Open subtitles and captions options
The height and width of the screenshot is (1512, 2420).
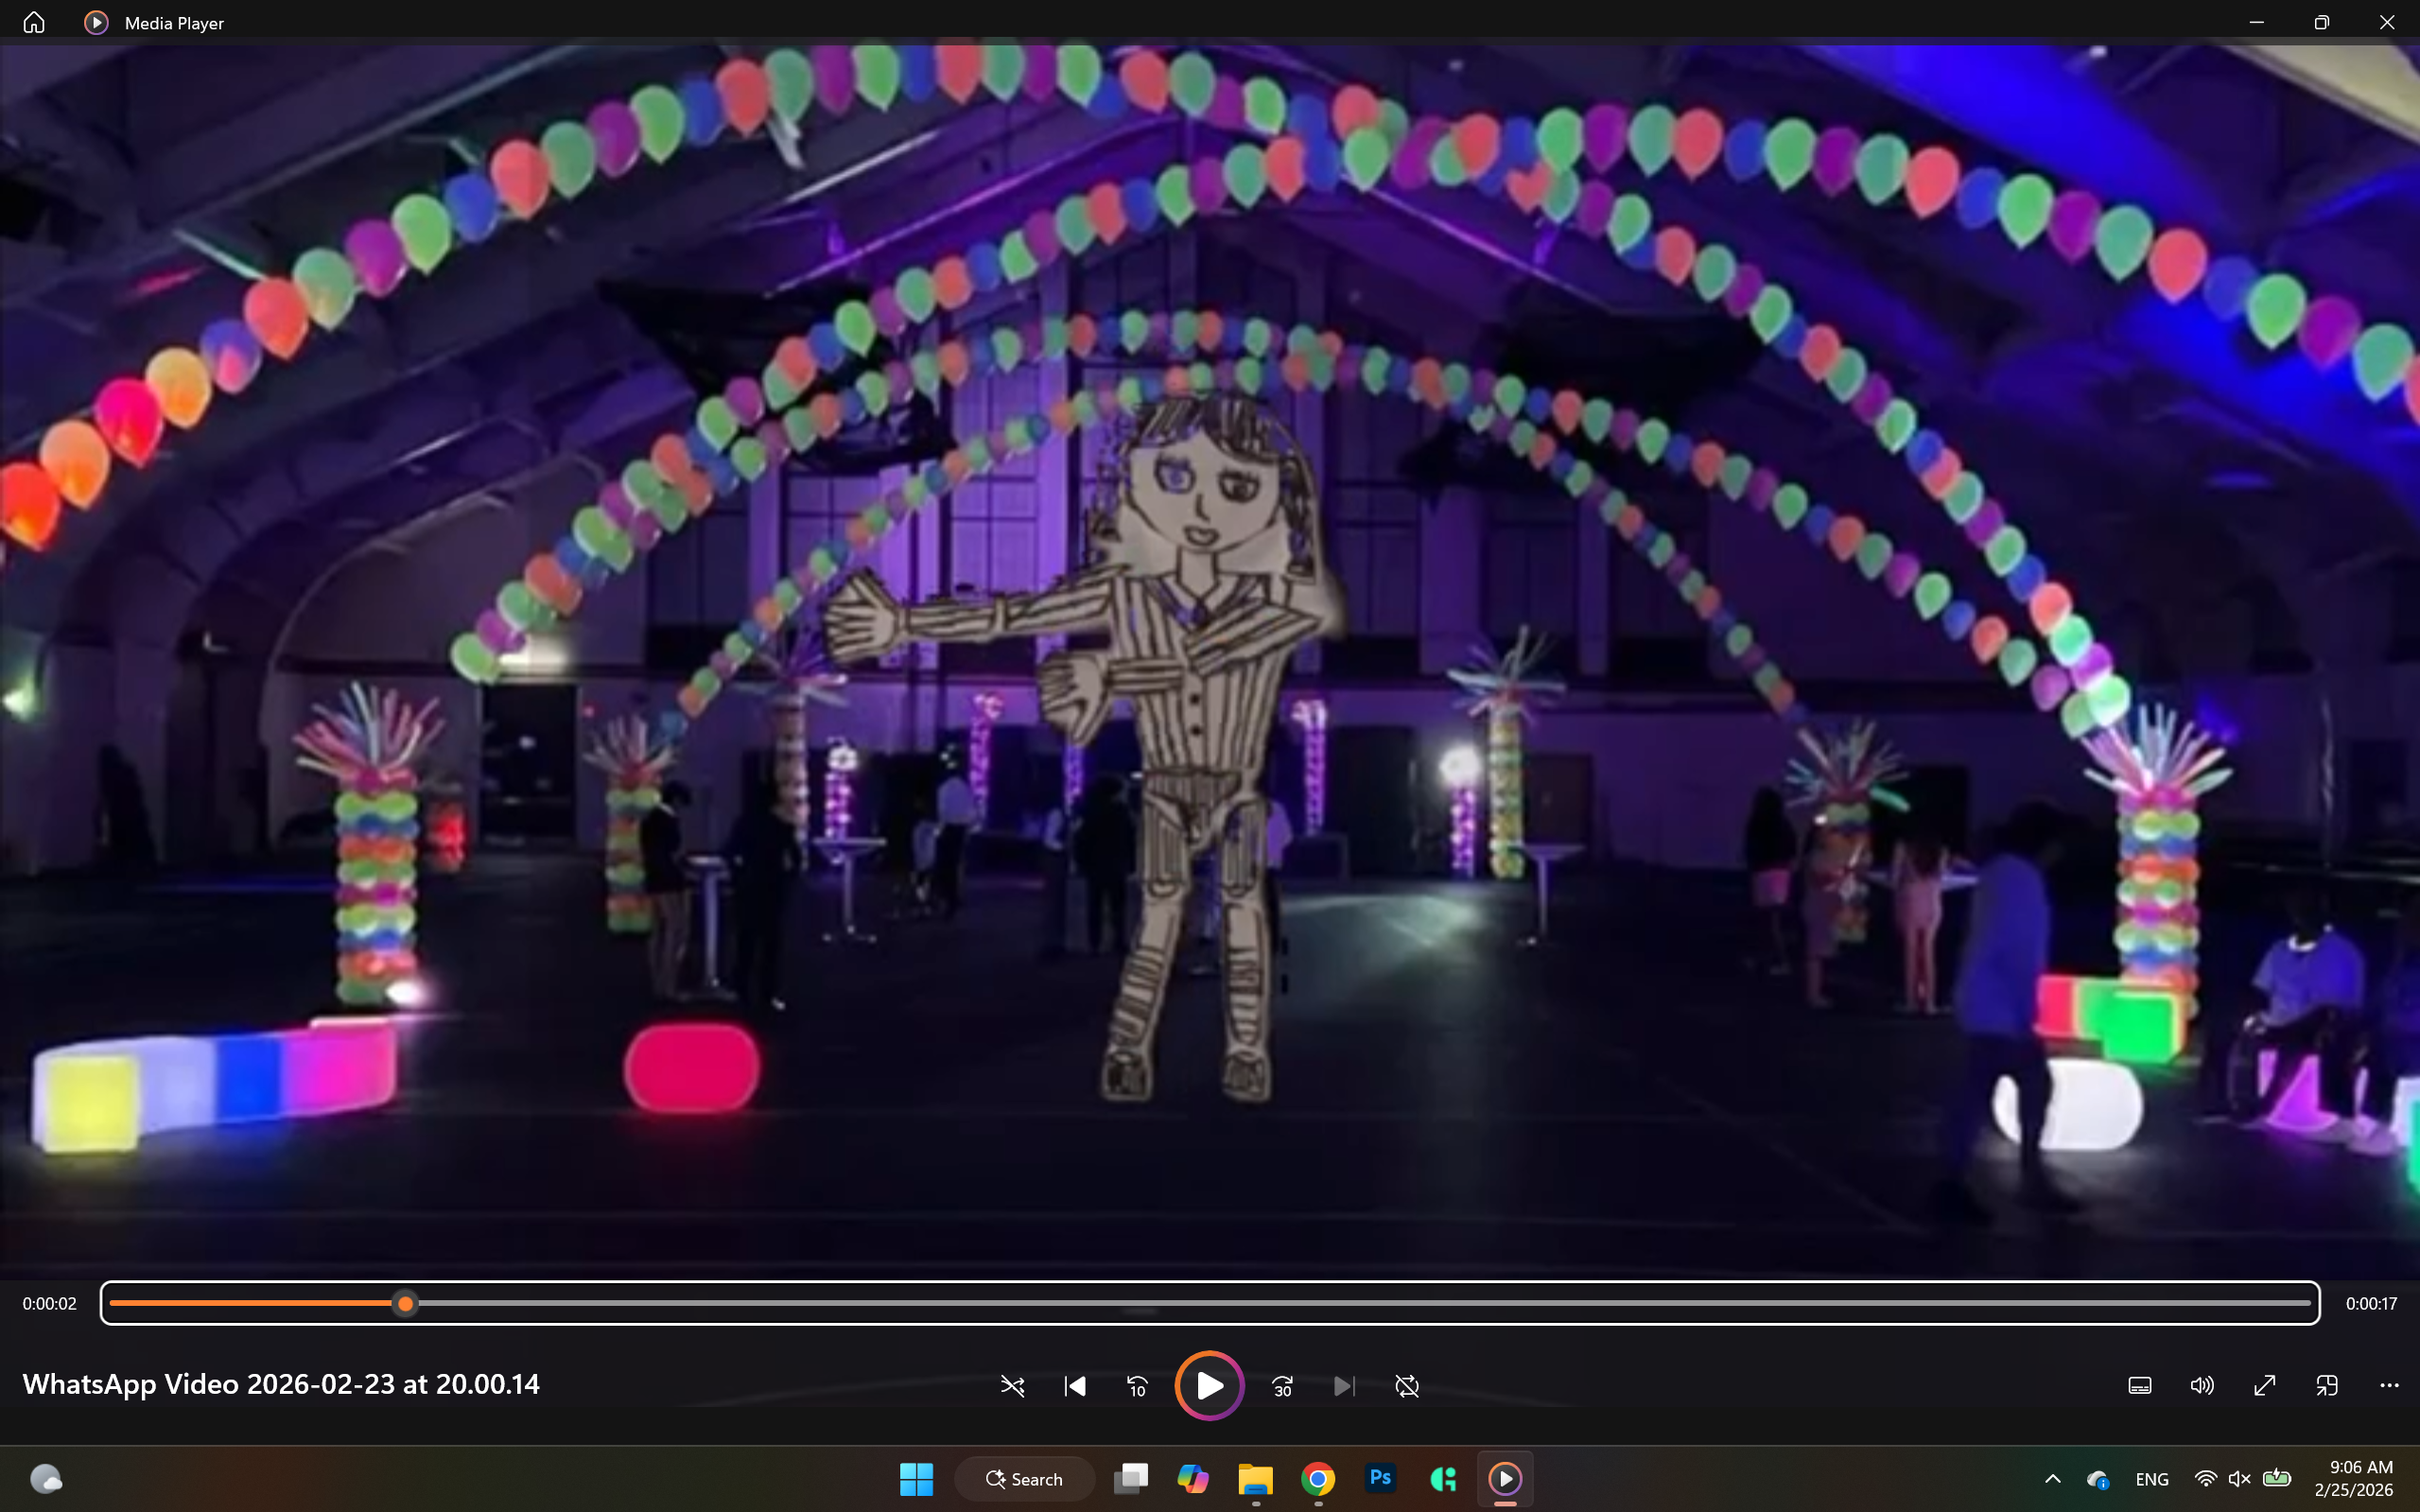pos(2139,1386)
